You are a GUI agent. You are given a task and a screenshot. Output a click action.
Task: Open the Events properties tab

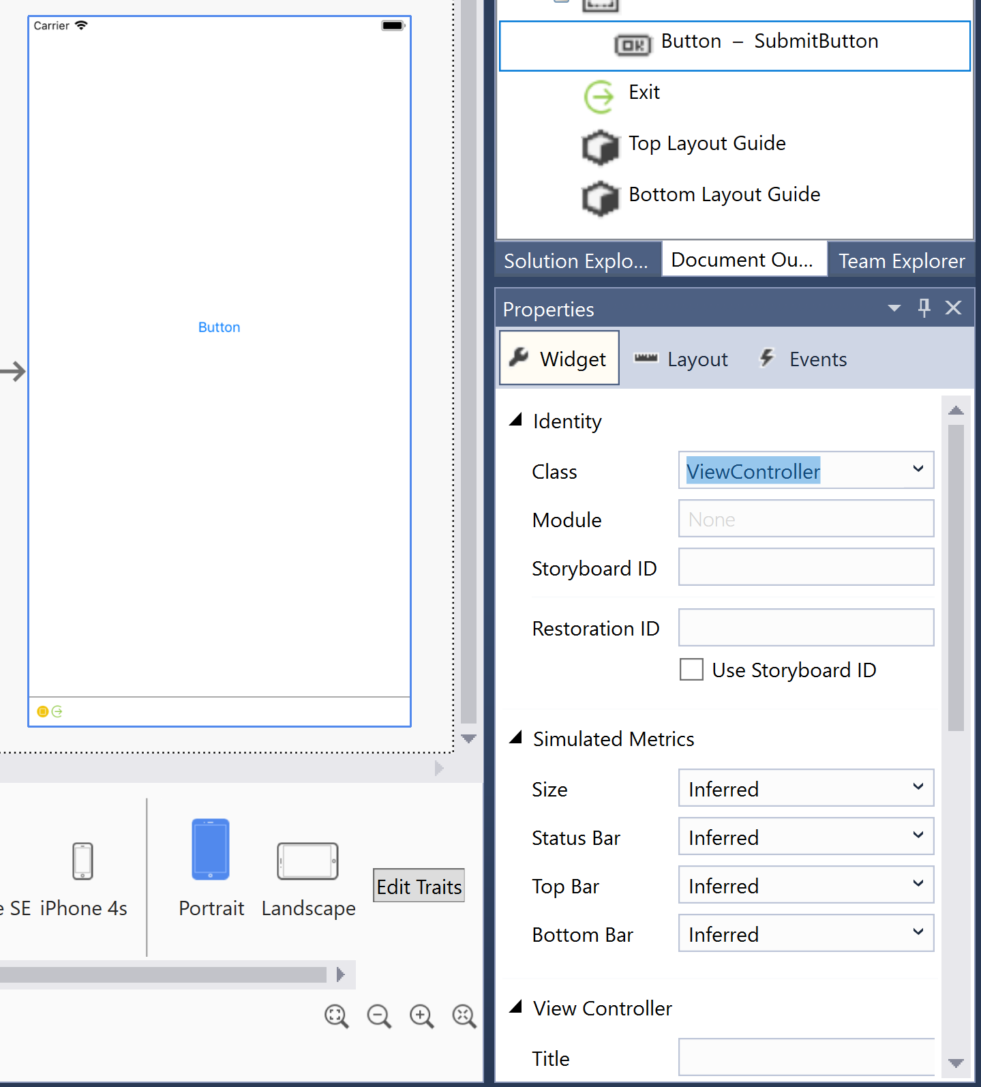(x=803, y=359)
